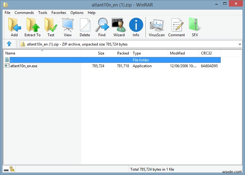
Task: Click the Delete toolbar icon
Action: [x=85, y=27]
